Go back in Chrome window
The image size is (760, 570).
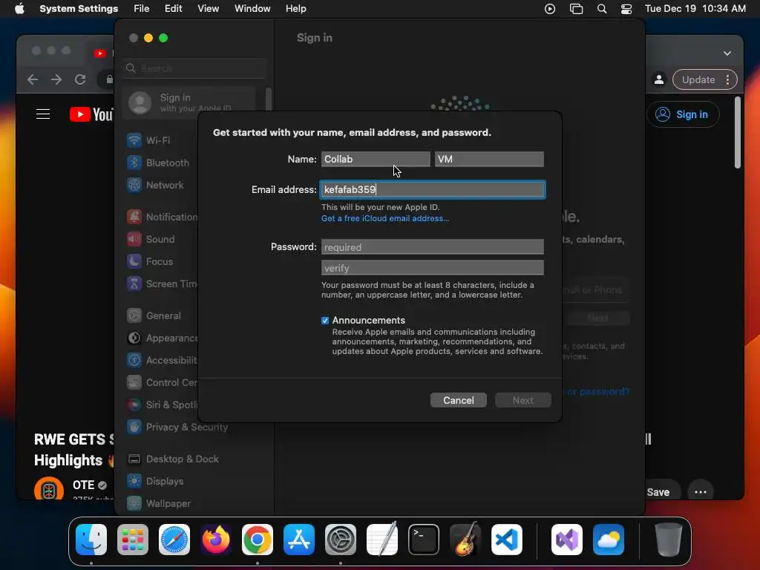coord(33,79)
